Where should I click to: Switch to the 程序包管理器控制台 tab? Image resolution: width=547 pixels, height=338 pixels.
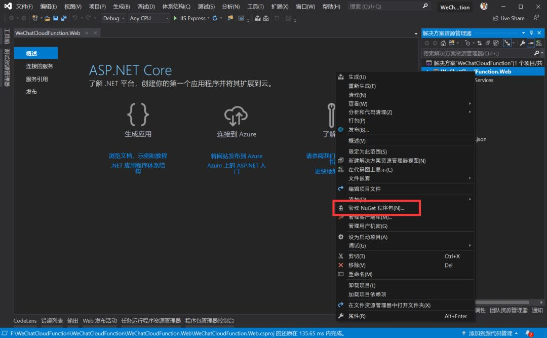tap(210, 321)
